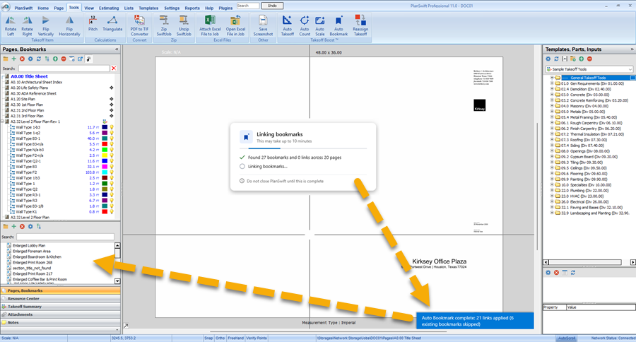Screen dimensions: 636x342
Task: Run the Auto Count tool
Action: click(304, 26)
